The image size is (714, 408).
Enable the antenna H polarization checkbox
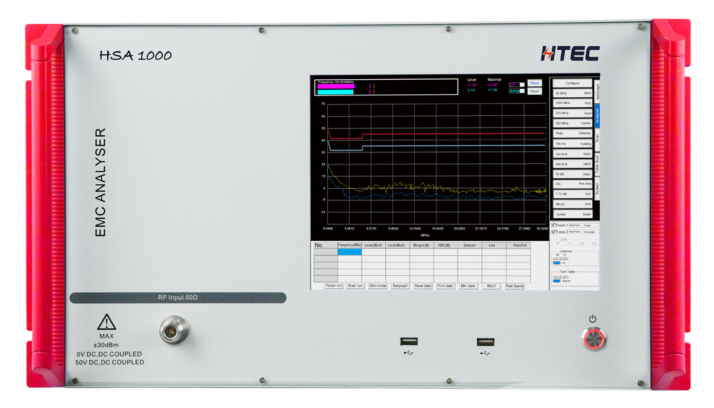[555, 255]
